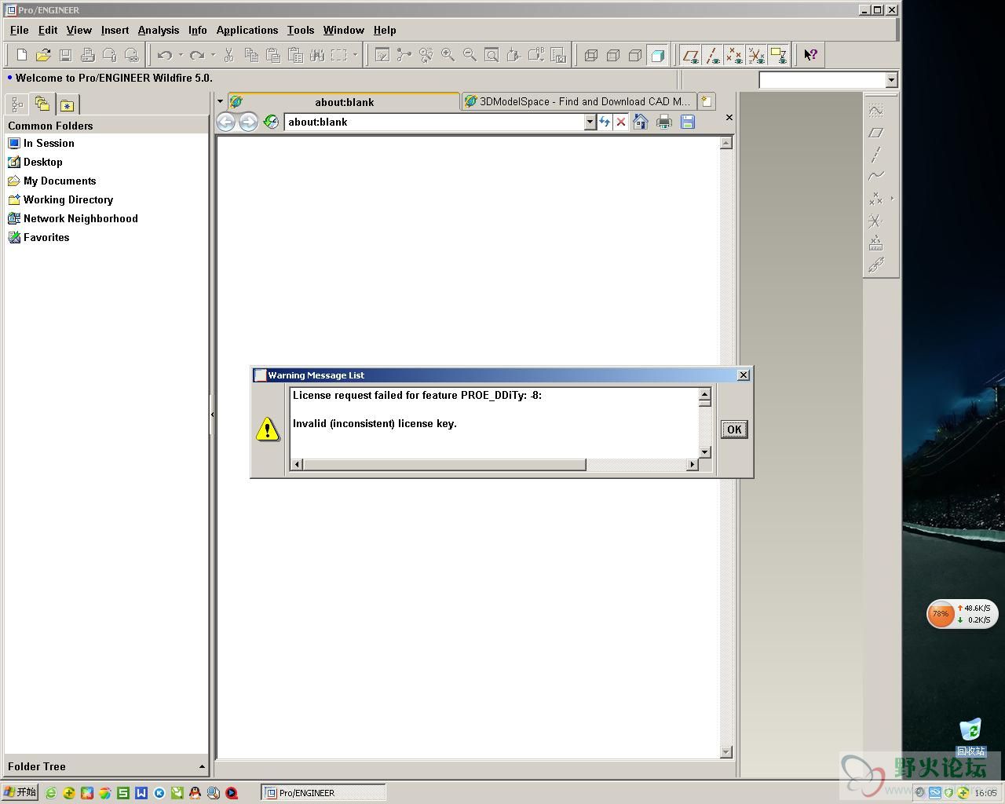The width and height of the screenshot is (1005, 804).
Task: Go to browser Home icon
Action: 641,122
